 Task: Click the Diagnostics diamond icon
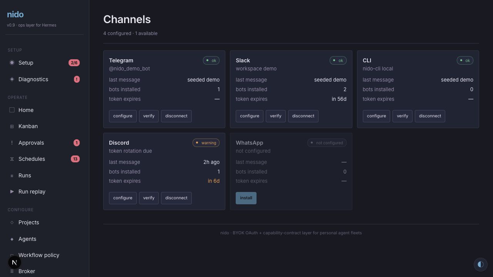(12, 79)
